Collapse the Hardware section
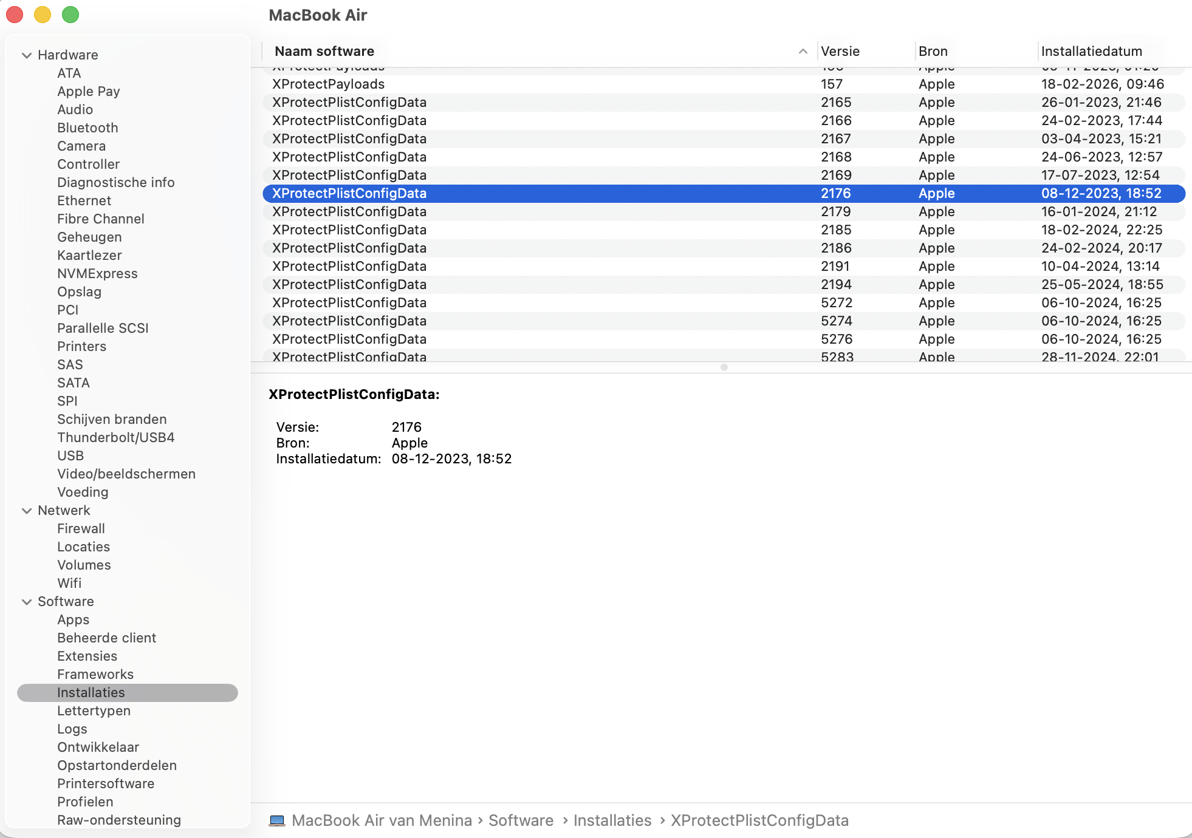Screen dimensions: 1192x838 (x=27, y=55)
